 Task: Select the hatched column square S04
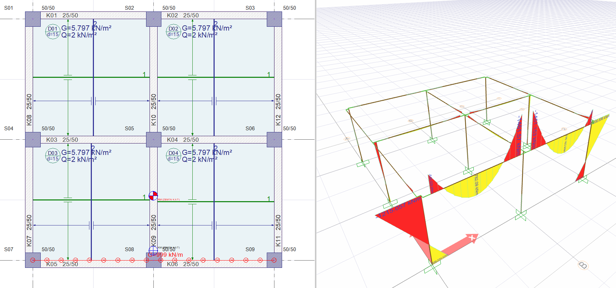click(33, 140)
